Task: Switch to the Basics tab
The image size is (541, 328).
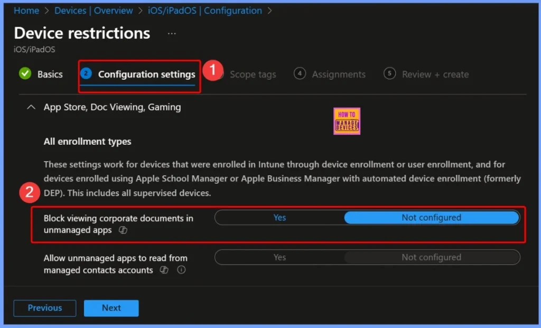Action: pyautogui.click(x=51, y=74)
